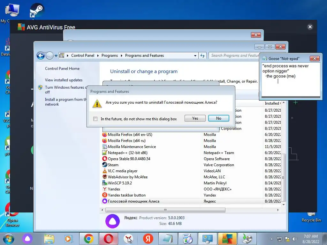Select Mozilla Firefox (x64 en-US) row

191,135
